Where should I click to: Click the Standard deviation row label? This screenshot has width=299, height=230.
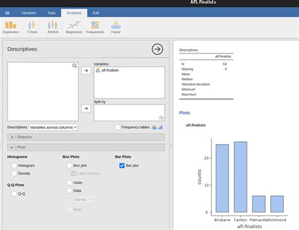(196, 84)
